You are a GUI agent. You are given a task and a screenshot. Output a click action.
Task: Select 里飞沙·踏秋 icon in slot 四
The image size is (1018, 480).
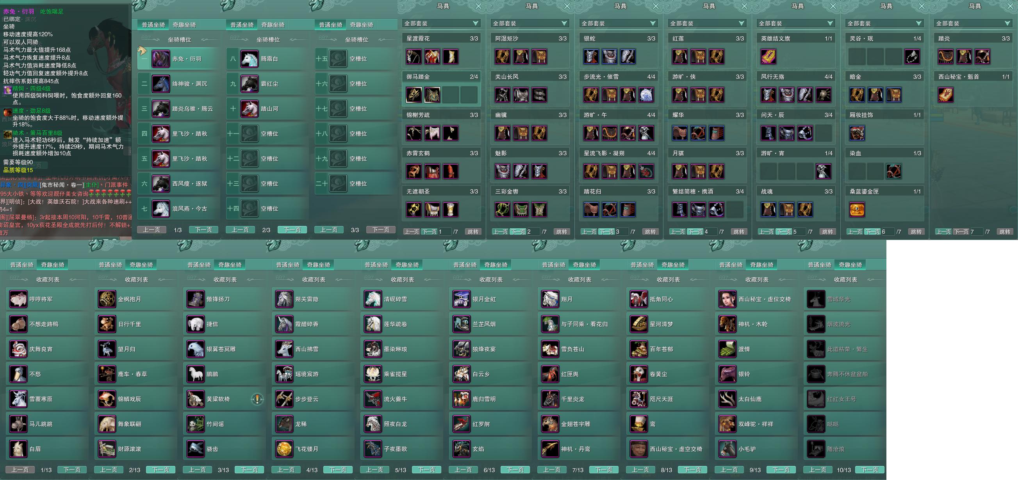pyautogui.click(x=161, y=133)
